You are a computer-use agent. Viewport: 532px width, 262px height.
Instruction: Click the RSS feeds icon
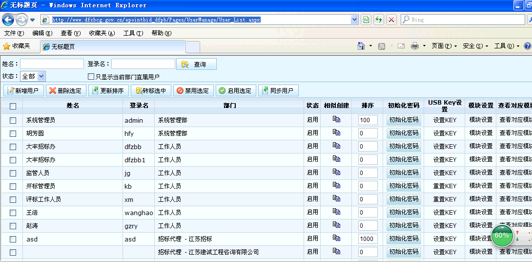pyautogui.click(x=382, y=46)
